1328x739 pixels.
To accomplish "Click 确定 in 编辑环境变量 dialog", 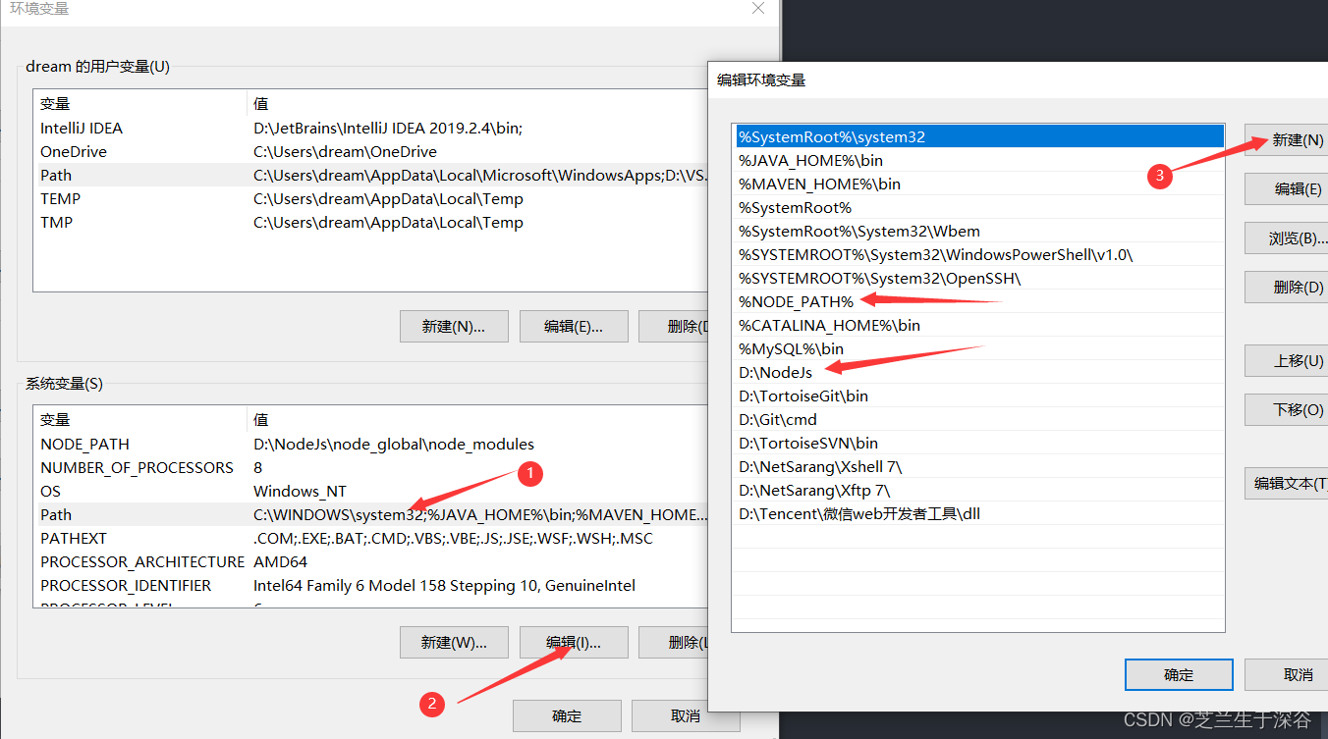I will click(1179, 674).
